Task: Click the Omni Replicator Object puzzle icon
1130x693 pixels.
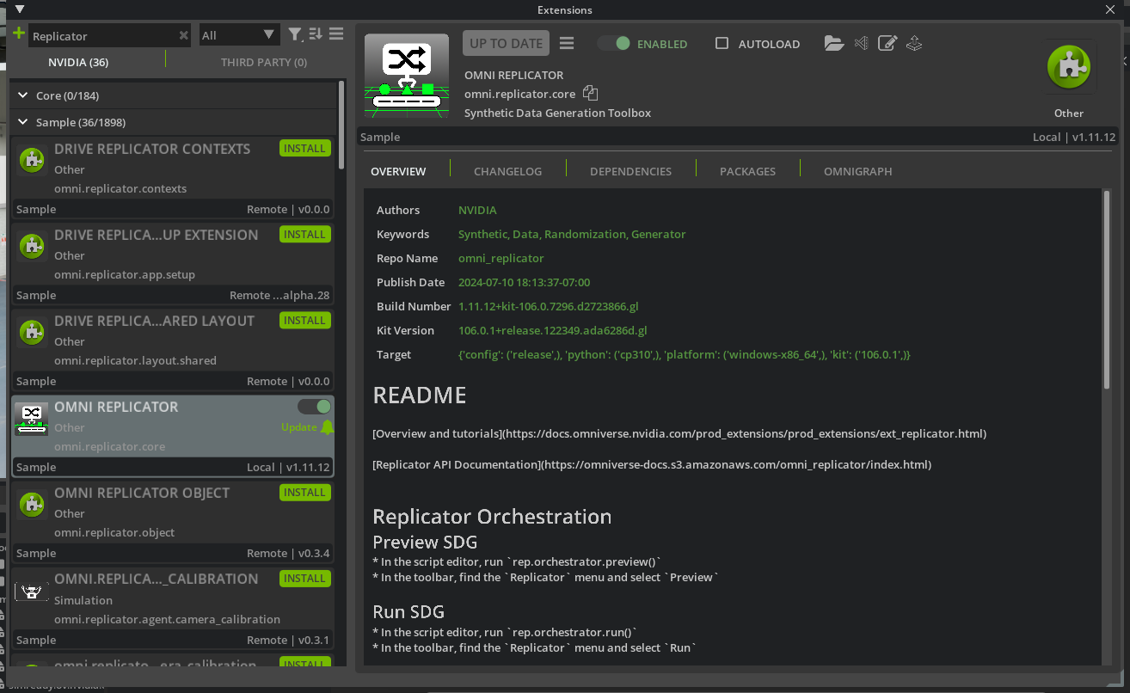Action: coord(32,505)
